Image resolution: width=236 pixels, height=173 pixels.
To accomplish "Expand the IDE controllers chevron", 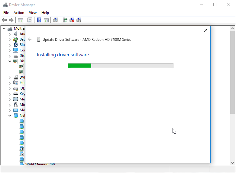I will 10,89.
